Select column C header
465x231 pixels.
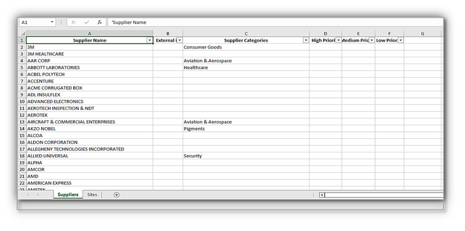[246, 34]
